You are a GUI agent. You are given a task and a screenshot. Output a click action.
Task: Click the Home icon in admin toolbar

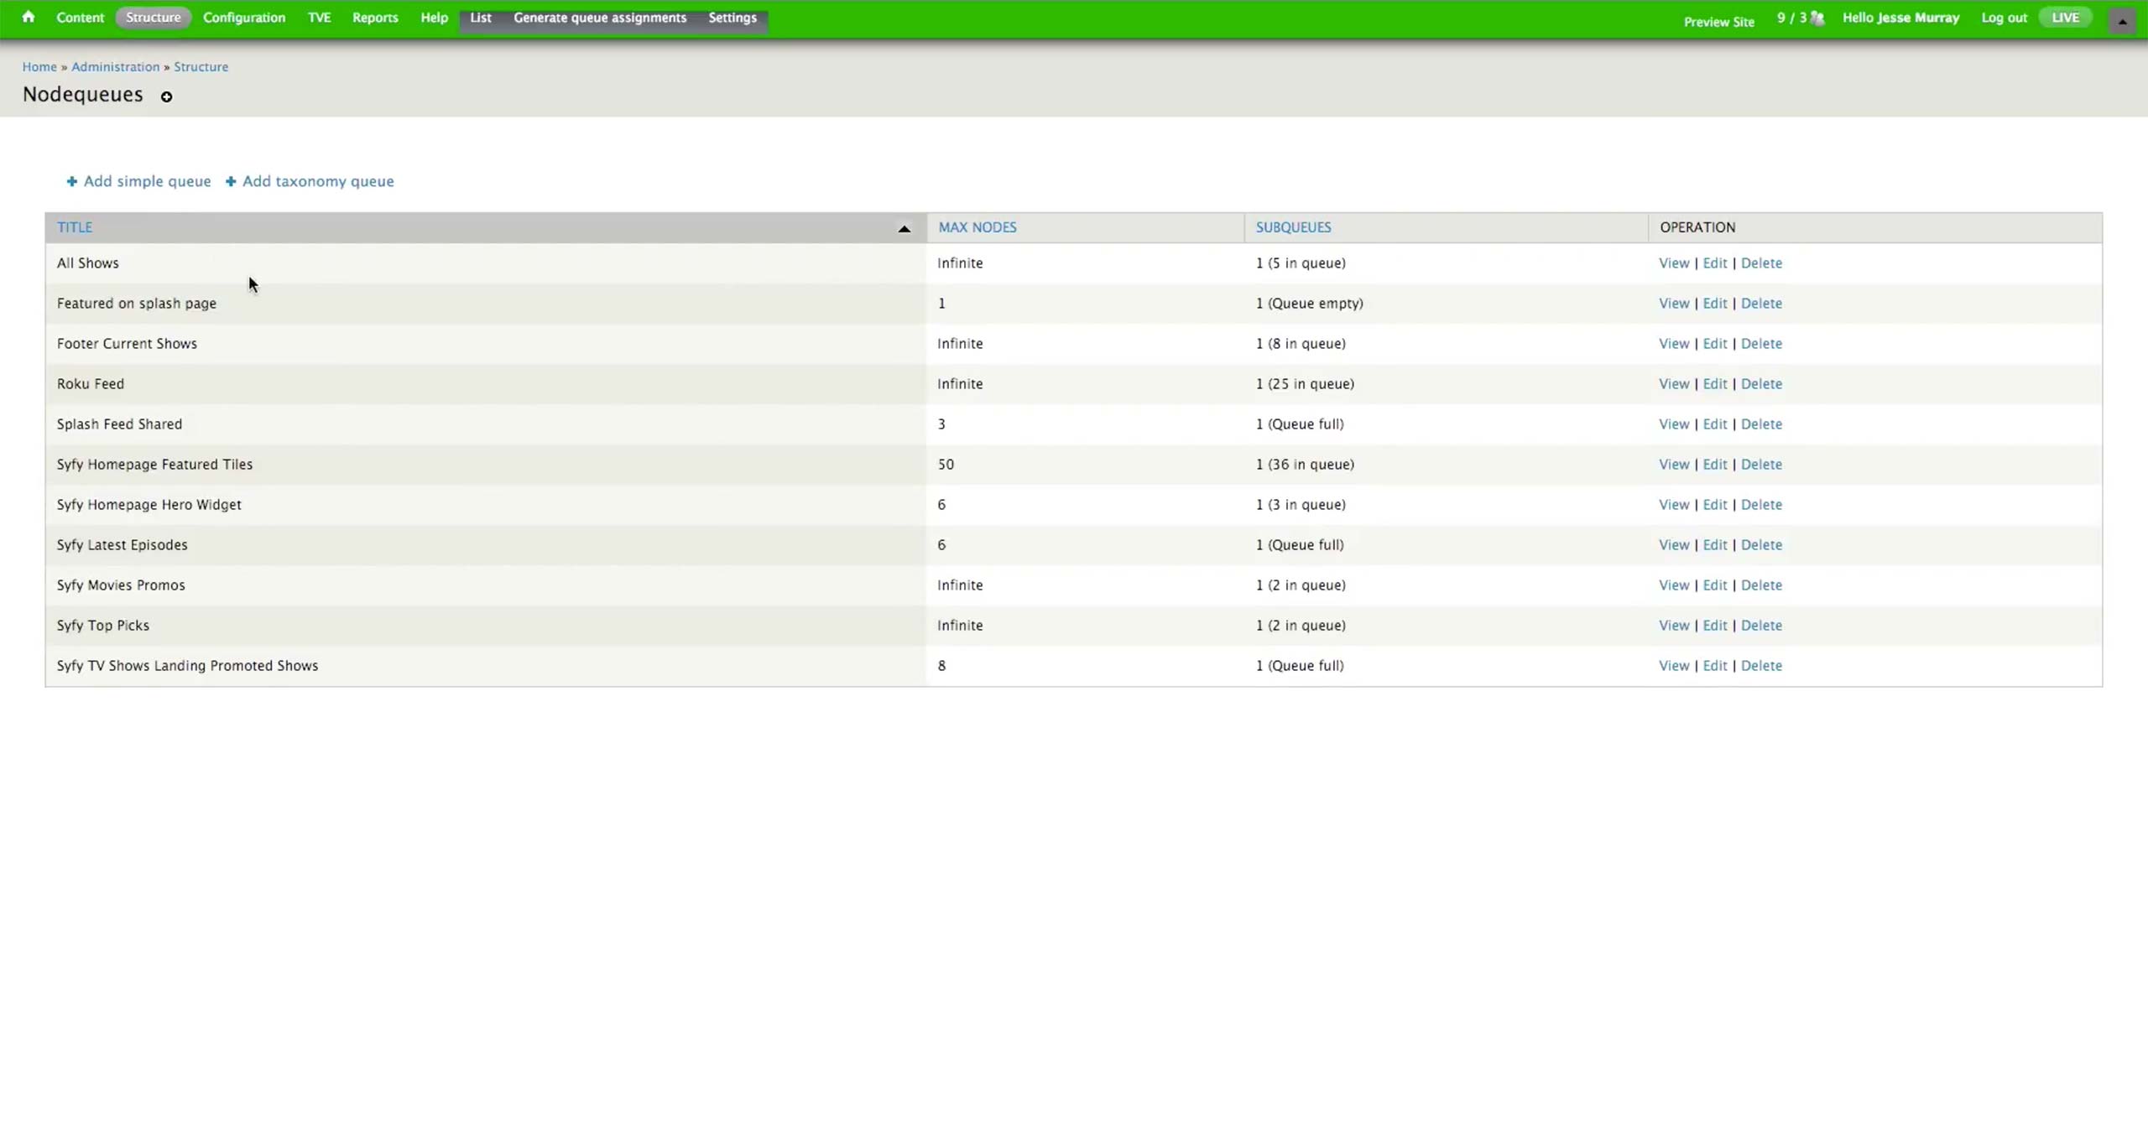tap(29, 17)
